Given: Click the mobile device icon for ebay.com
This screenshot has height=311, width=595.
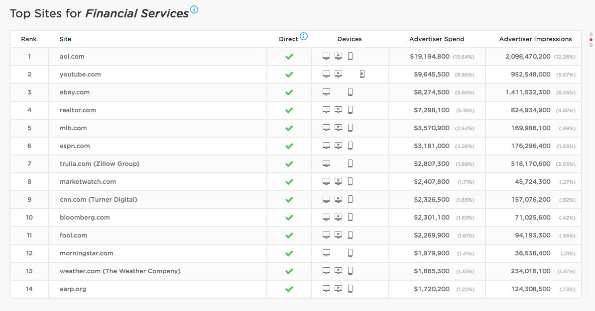Looking at the screenshot, I should 350,91.
